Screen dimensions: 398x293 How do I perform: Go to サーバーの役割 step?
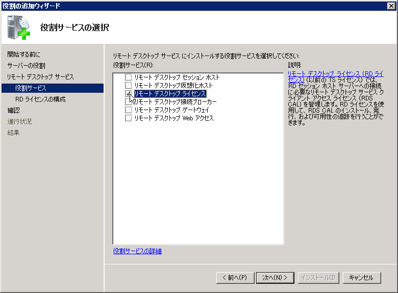pos(26,66)
